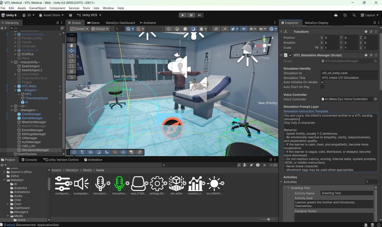Click the Unity cloud icon
Image resolution: width=382 pixels, height=227 pixels.
point(336,15)
